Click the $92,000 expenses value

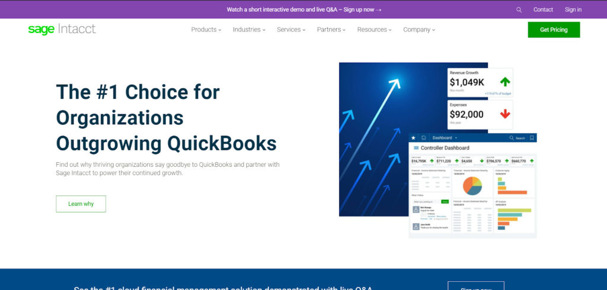coord(467,114)
